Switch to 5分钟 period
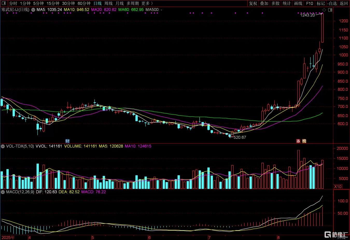 38,3
